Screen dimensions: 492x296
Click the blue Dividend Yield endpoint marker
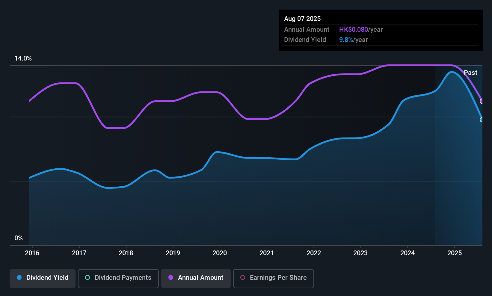482,120
